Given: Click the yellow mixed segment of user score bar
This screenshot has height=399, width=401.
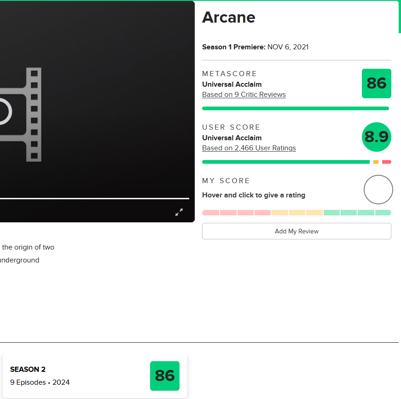Looking at the screenshot, I should [x=376, y=162].
